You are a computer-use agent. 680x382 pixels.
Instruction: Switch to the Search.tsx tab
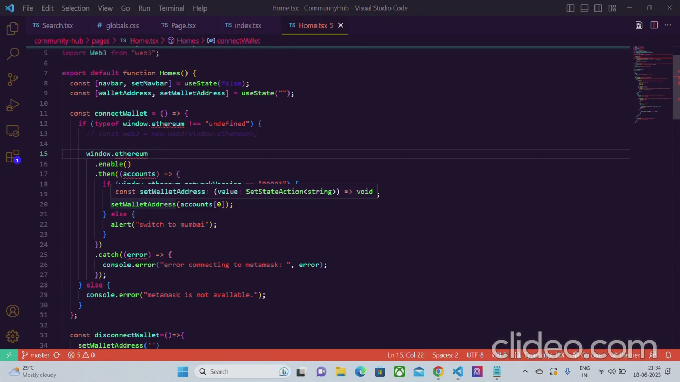[x=56, y=25]
